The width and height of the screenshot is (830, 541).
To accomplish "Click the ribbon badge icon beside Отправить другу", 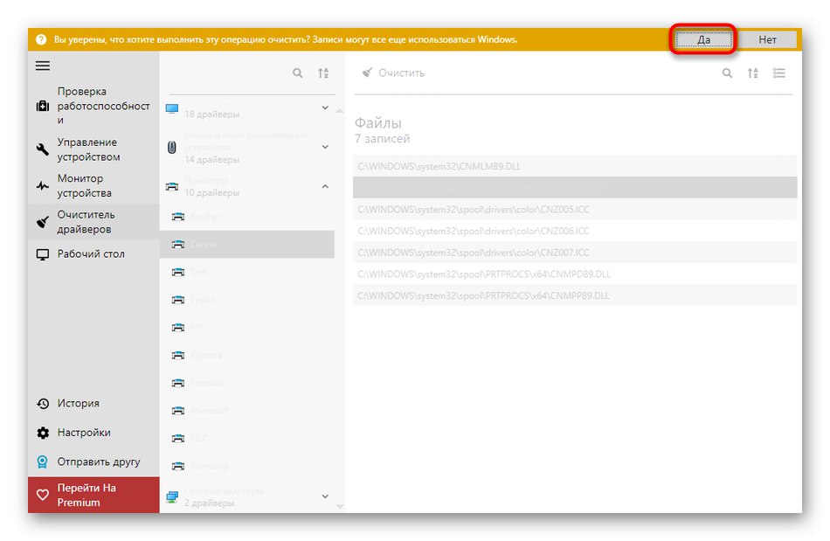I will click(x=43, y=462).
